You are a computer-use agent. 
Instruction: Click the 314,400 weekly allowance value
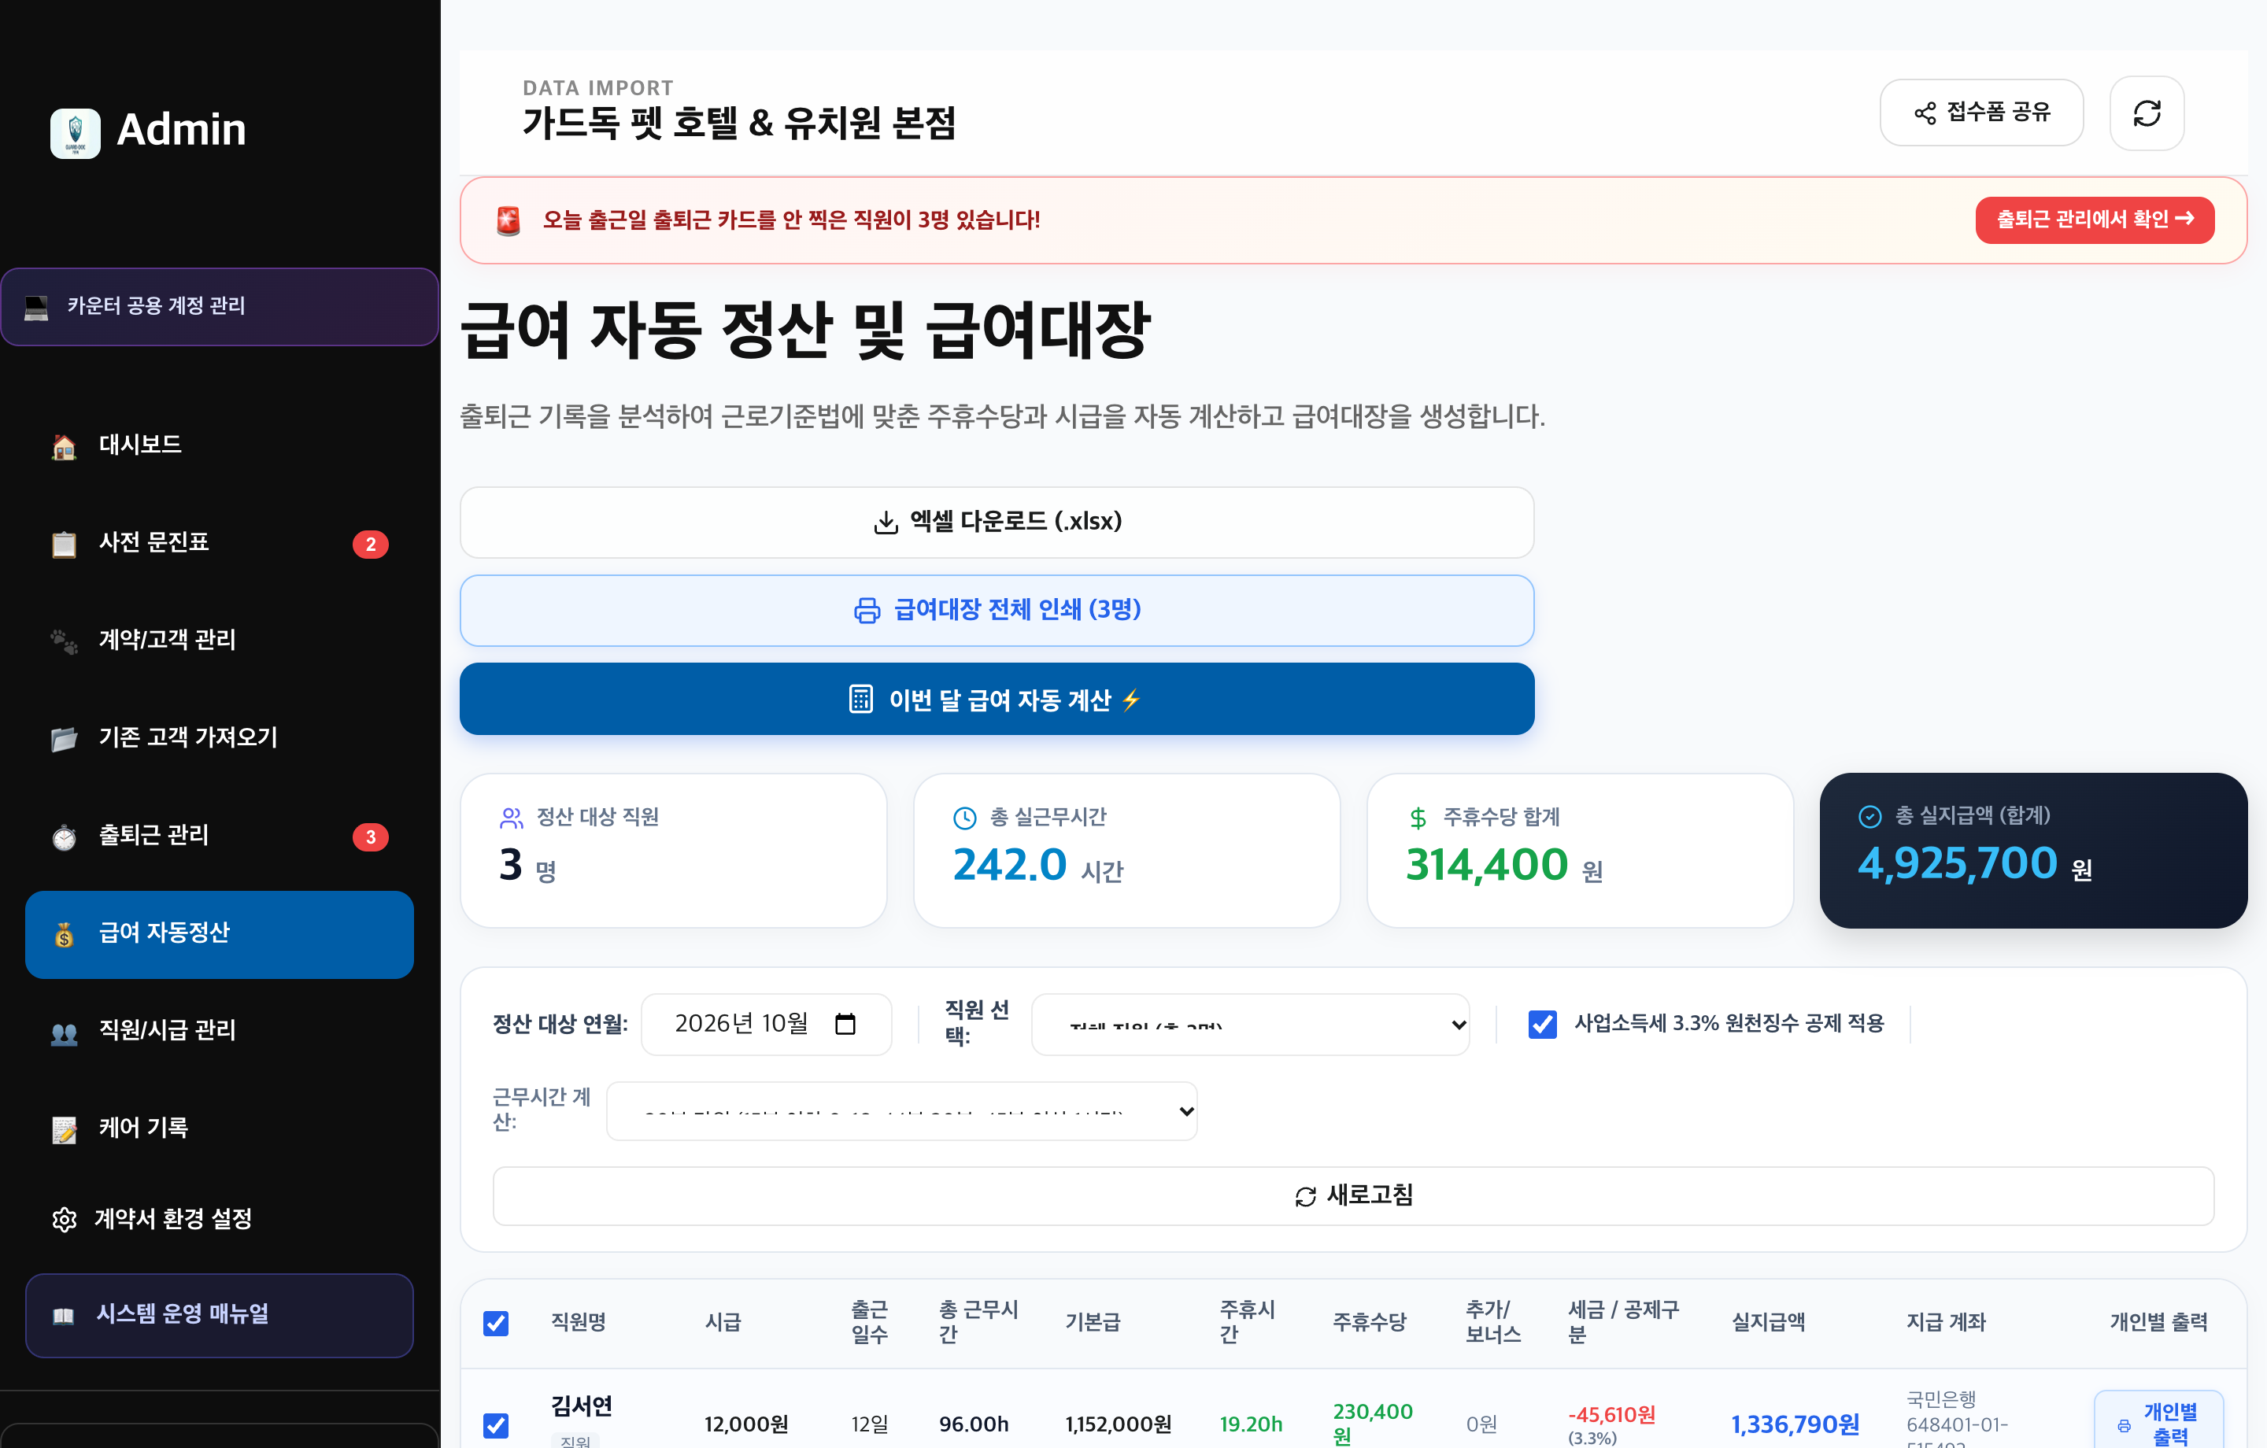tap(1487, 865)
